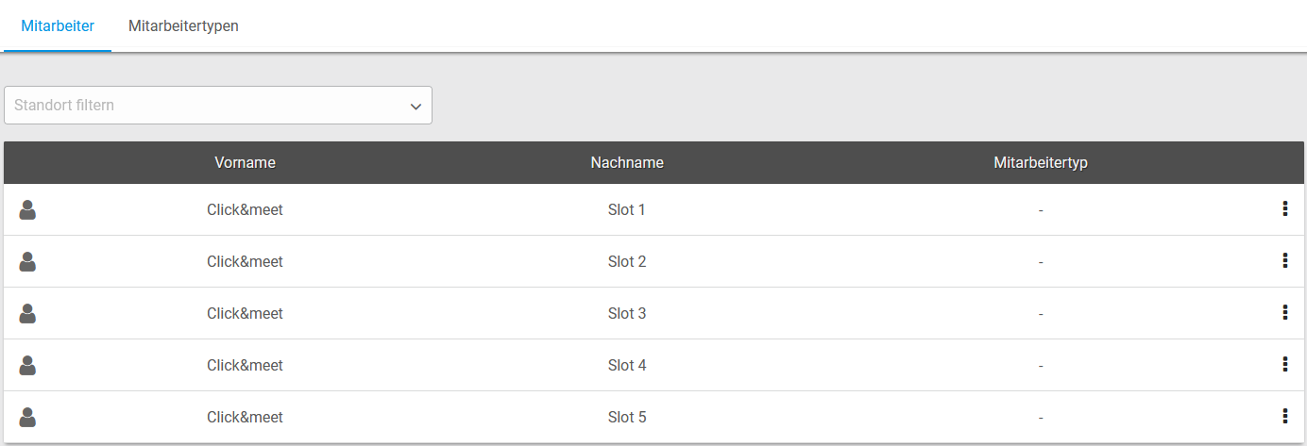Open three-dot menu for Slot 2 row
Image resolution: width=1307 pixels, height=446 pixels.
point(1284,261)
